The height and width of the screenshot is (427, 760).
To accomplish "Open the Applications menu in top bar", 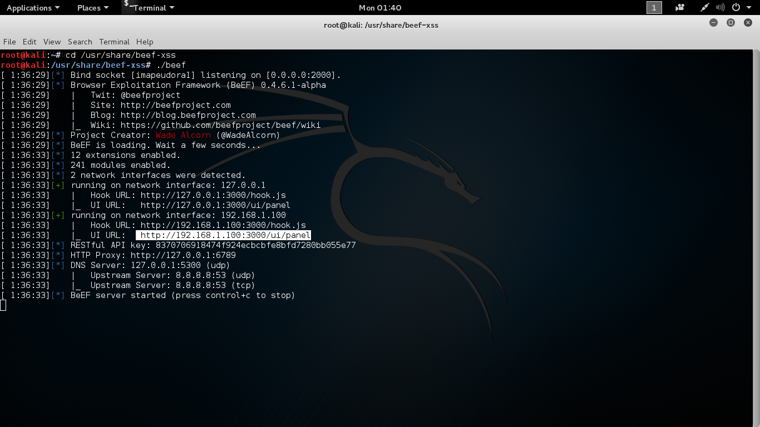I will click(x=33, y=8).
